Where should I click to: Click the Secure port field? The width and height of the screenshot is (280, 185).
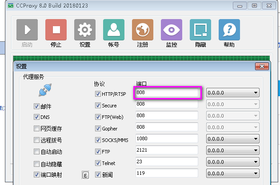167,104
